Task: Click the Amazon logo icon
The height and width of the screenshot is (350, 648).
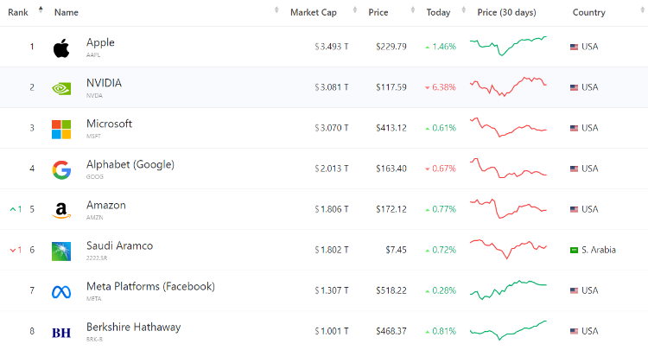Action: point(61,210)
